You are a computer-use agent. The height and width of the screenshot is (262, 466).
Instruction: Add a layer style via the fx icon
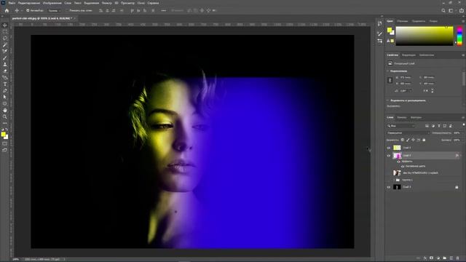(425, 258)
